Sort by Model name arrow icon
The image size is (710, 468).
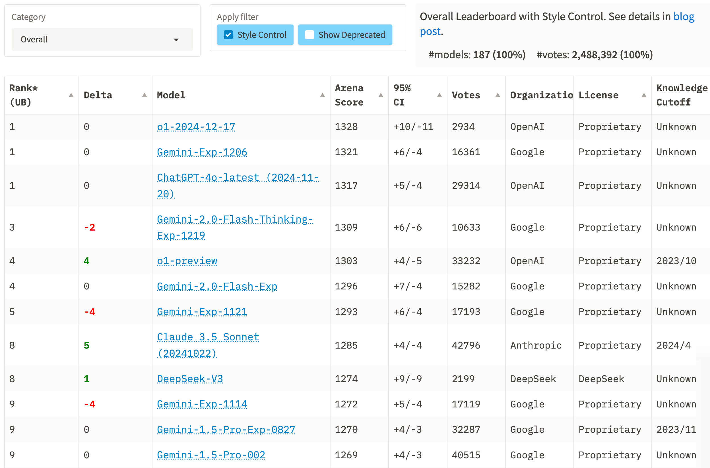pyautogui.click(x=323, y=95)
